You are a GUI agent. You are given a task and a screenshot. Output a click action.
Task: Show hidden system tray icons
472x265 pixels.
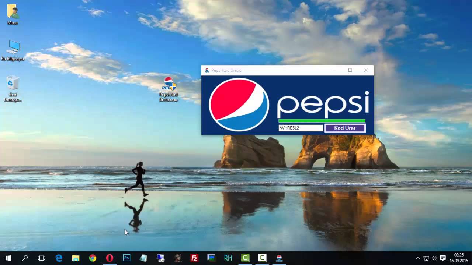pos(418,258)
